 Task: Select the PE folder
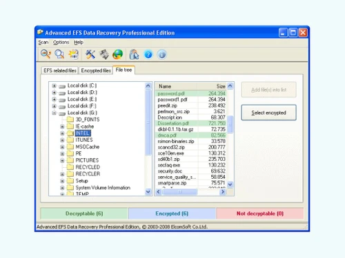pyautogui.click(x=79, y=153)
